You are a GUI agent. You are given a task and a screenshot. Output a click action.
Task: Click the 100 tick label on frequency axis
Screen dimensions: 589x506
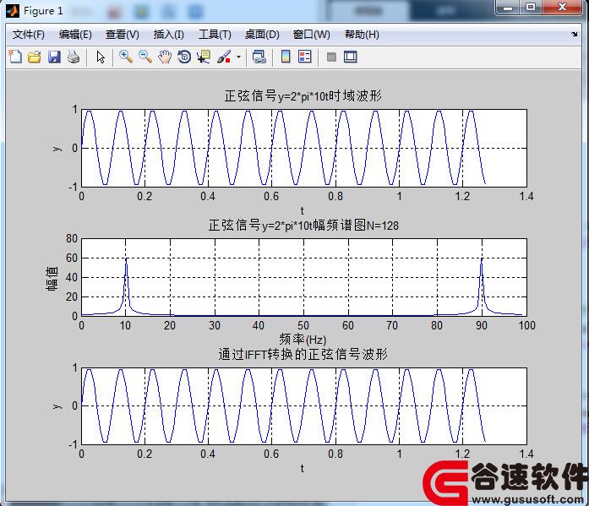point(527,325)
